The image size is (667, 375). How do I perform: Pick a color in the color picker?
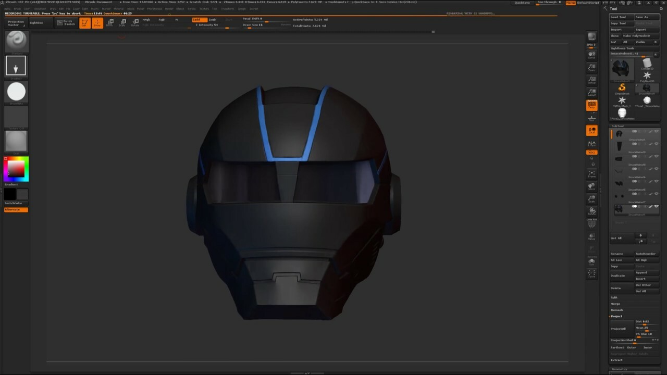[x=16, y=169]
